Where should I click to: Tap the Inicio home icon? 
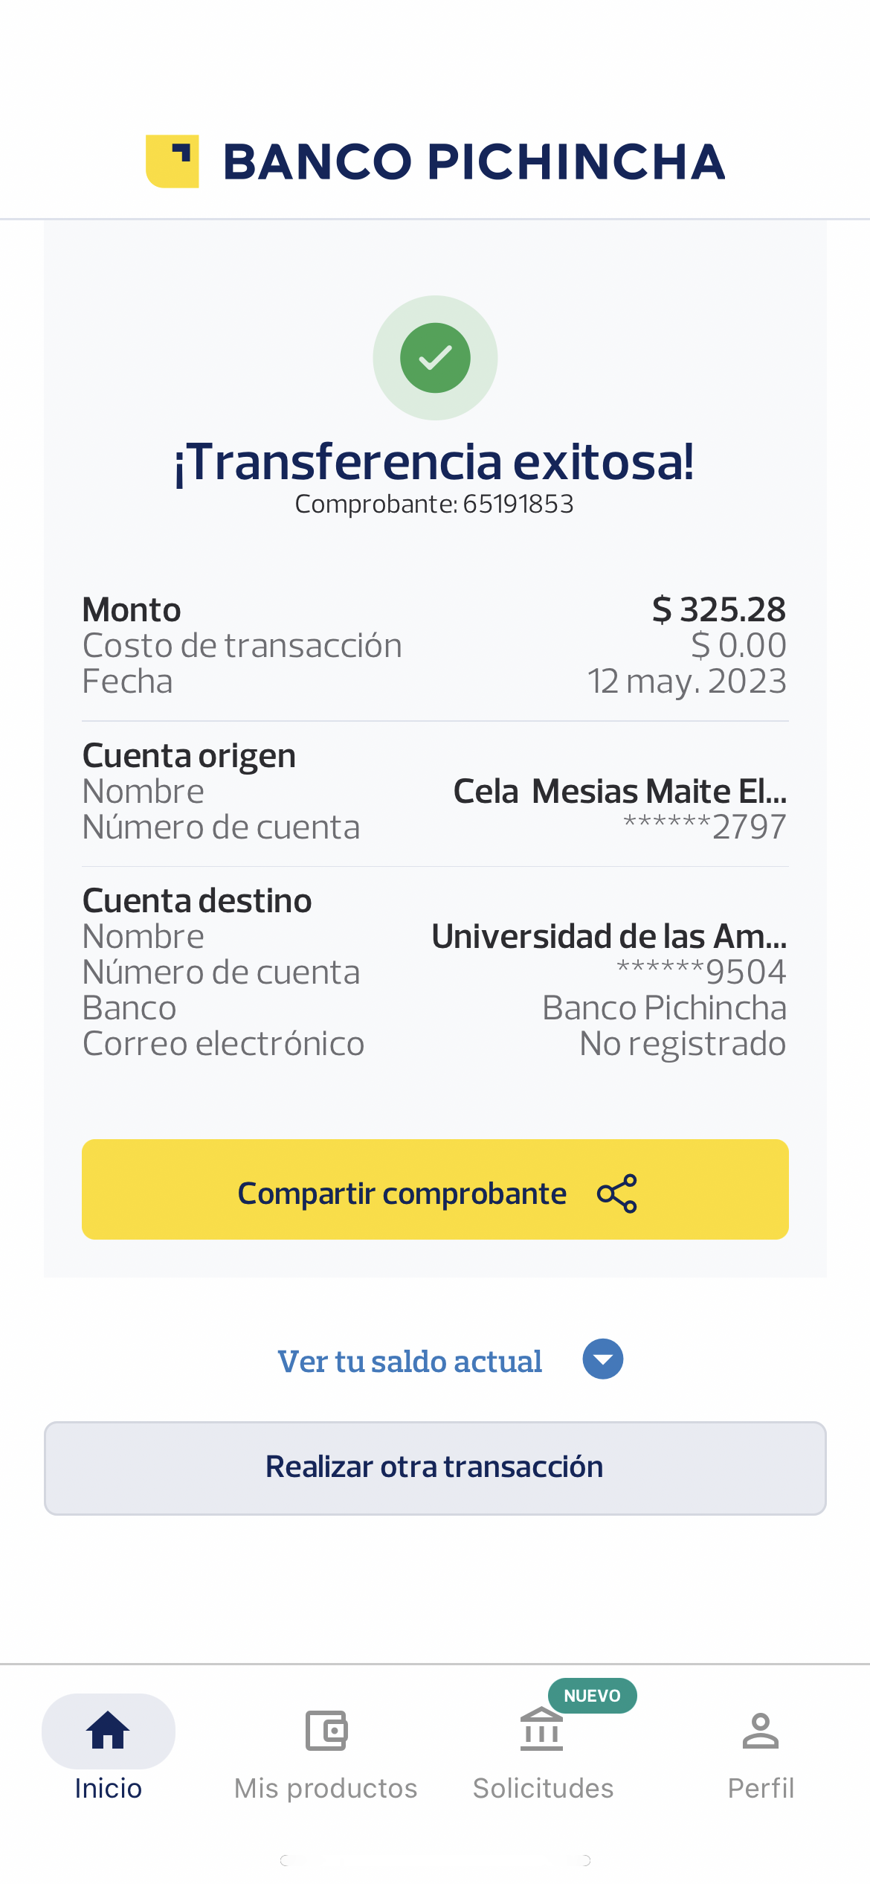(109, 1730)
